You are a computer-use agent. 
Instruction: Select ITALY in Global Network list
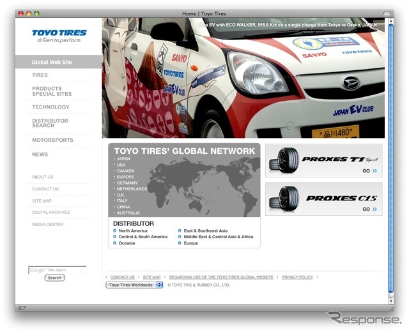tap(122, 200)
